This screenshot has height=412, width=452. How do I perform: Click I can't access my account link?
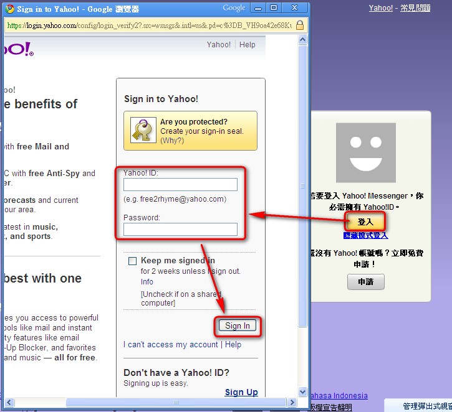click(x=171, y=344)
